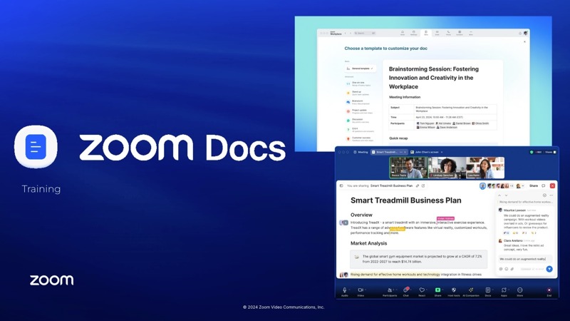Launch AI Companion sparkle icon
Image resolution: width=570 pixels, height=321 pixels.
471,290
